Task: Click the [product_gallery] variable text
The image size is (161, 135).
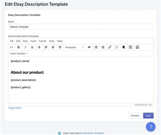Action: (21, 87)
